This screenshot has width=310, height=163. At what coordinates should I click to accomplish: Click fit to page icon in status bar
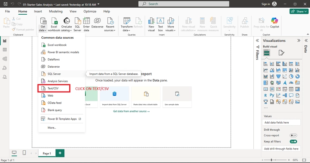click(x=305, y=160)
